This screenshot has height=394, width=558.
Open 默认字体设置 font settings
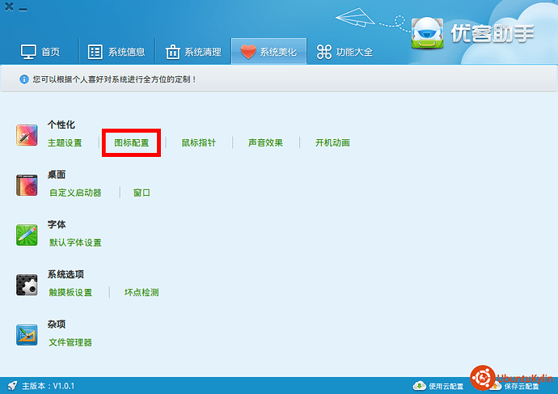point(75,243)
